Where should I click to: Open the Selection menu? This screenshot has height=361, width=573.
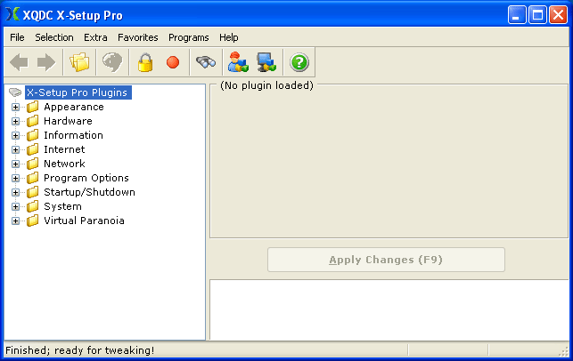tap(54, 37)
